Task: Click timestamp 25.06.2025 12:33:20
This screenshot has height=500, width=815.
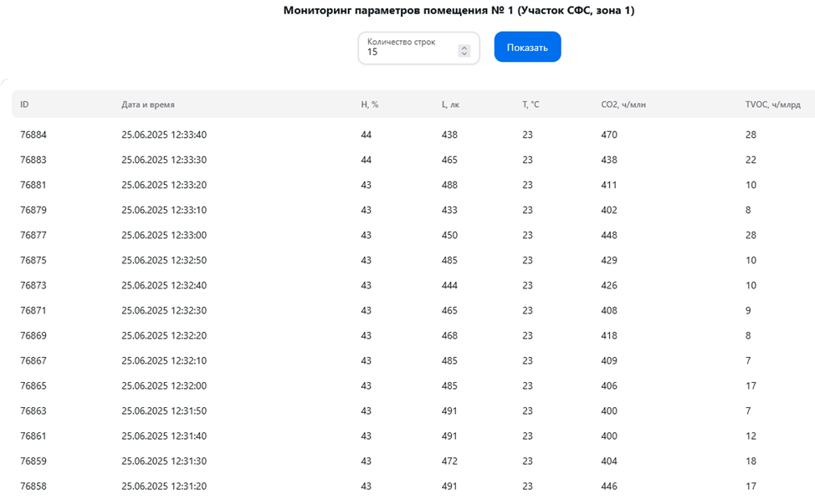Action: pyautogui.click(x=164, y=185)
